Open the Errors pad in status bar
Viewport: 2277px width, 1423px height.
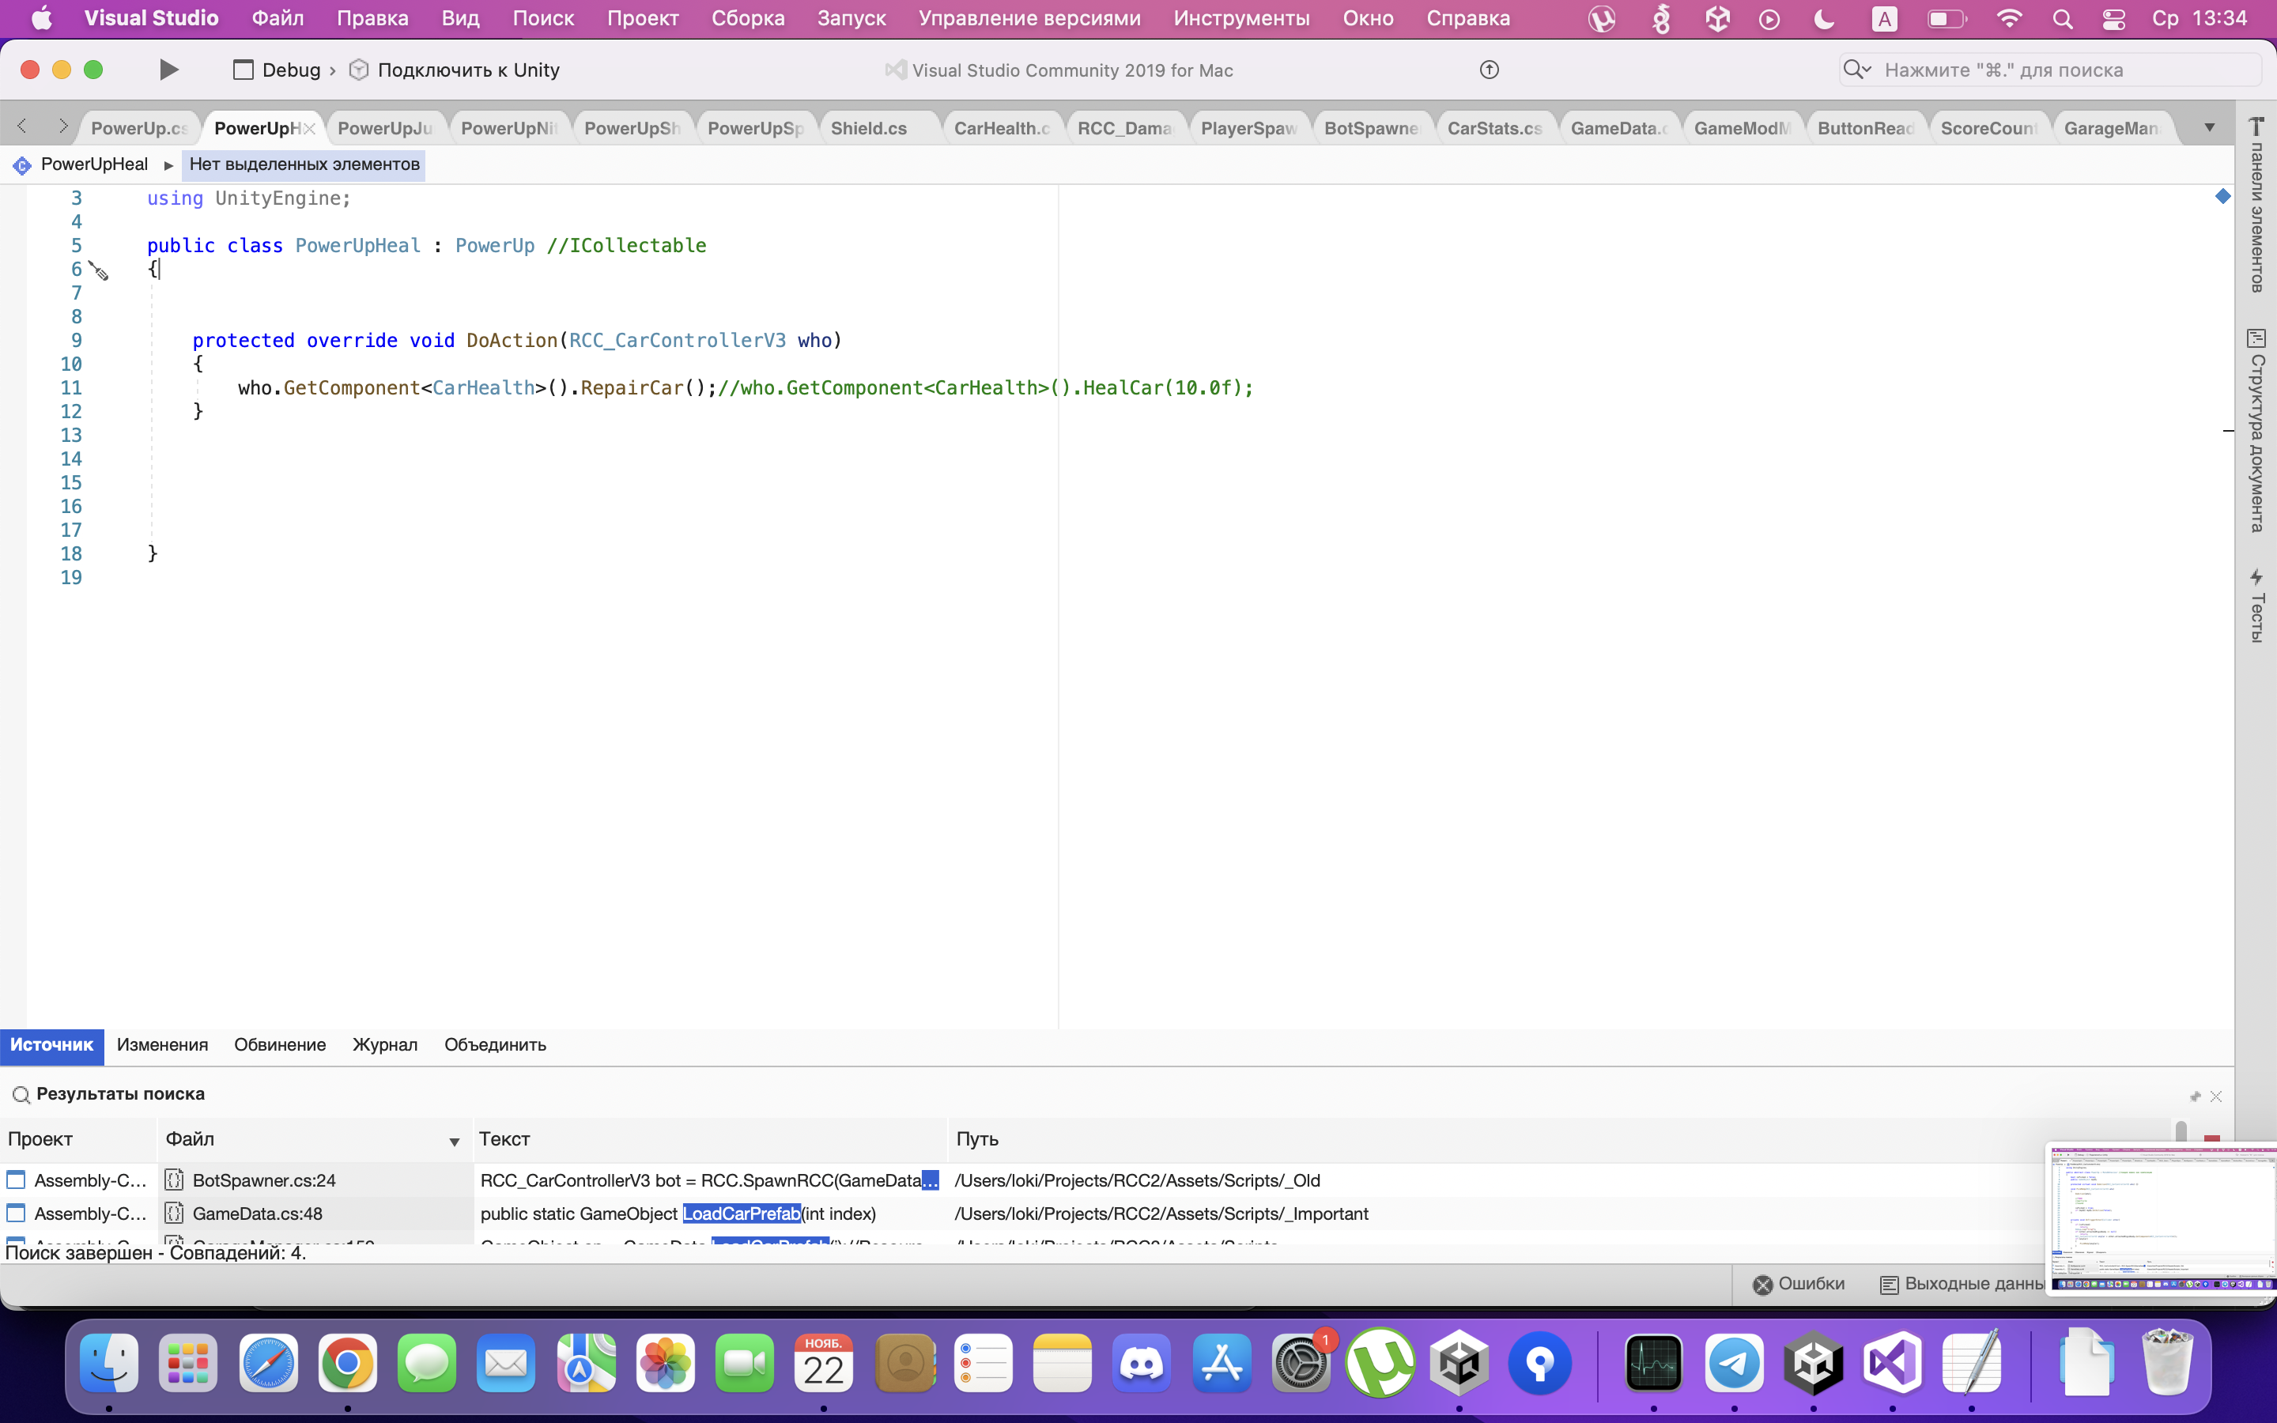tap(1798, 1284)
